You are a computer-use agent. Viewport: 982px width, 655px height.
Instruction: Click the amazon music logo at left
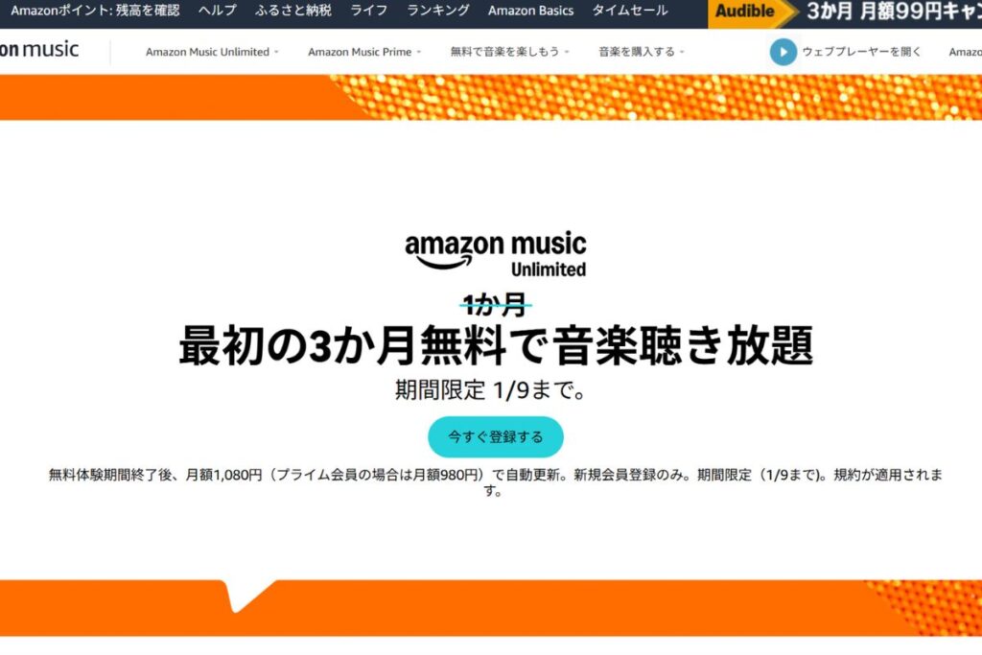(39, 50)
